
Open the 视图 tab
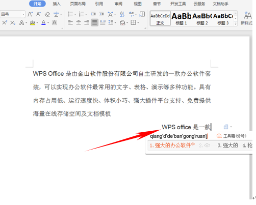click(x=138, y=4)
